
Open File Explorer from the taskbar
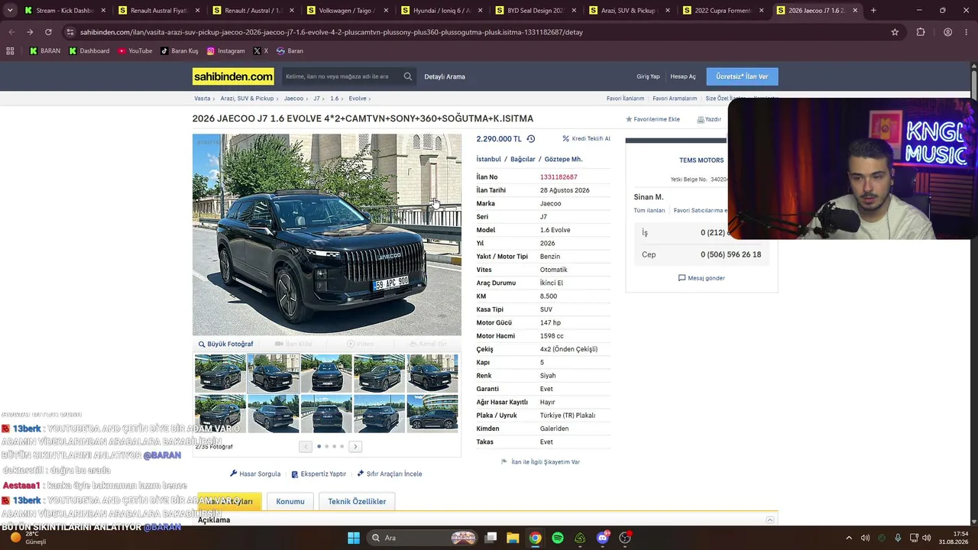pos(513,538)
